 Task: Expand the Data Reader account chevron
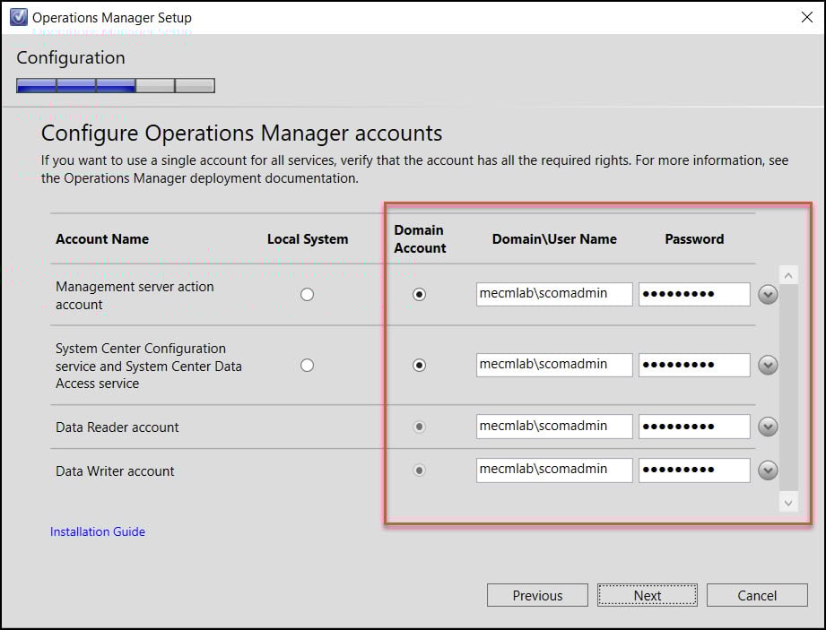tap(768, 427)
